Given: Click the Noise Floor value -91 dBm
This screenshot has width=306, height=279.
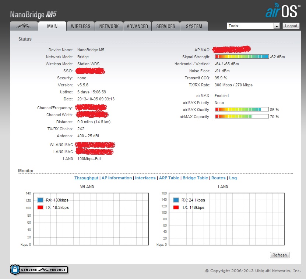Looking at the screenshot, I should click(222, 71).
